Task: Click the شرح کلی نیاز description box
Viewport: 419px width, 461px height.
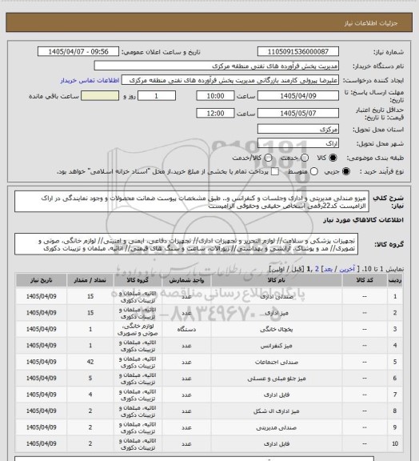Action: [192, 202]
